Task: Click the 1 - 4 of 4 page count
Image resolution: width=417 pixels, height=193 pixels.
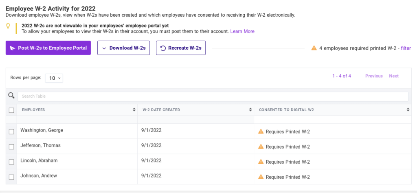Action: click(x=342, y=76)
